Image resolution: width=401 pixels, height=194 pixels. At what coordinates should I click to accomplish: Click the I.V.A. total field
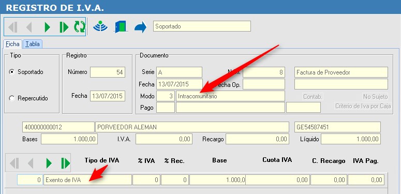click(x=164, y=139)
